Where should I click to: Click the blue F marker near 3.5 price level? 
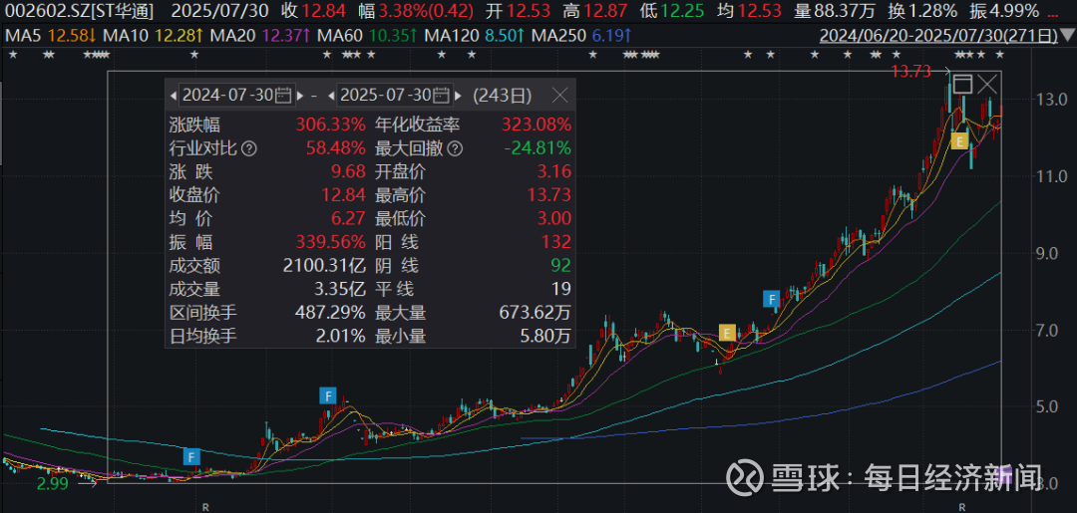click(192, 456)
